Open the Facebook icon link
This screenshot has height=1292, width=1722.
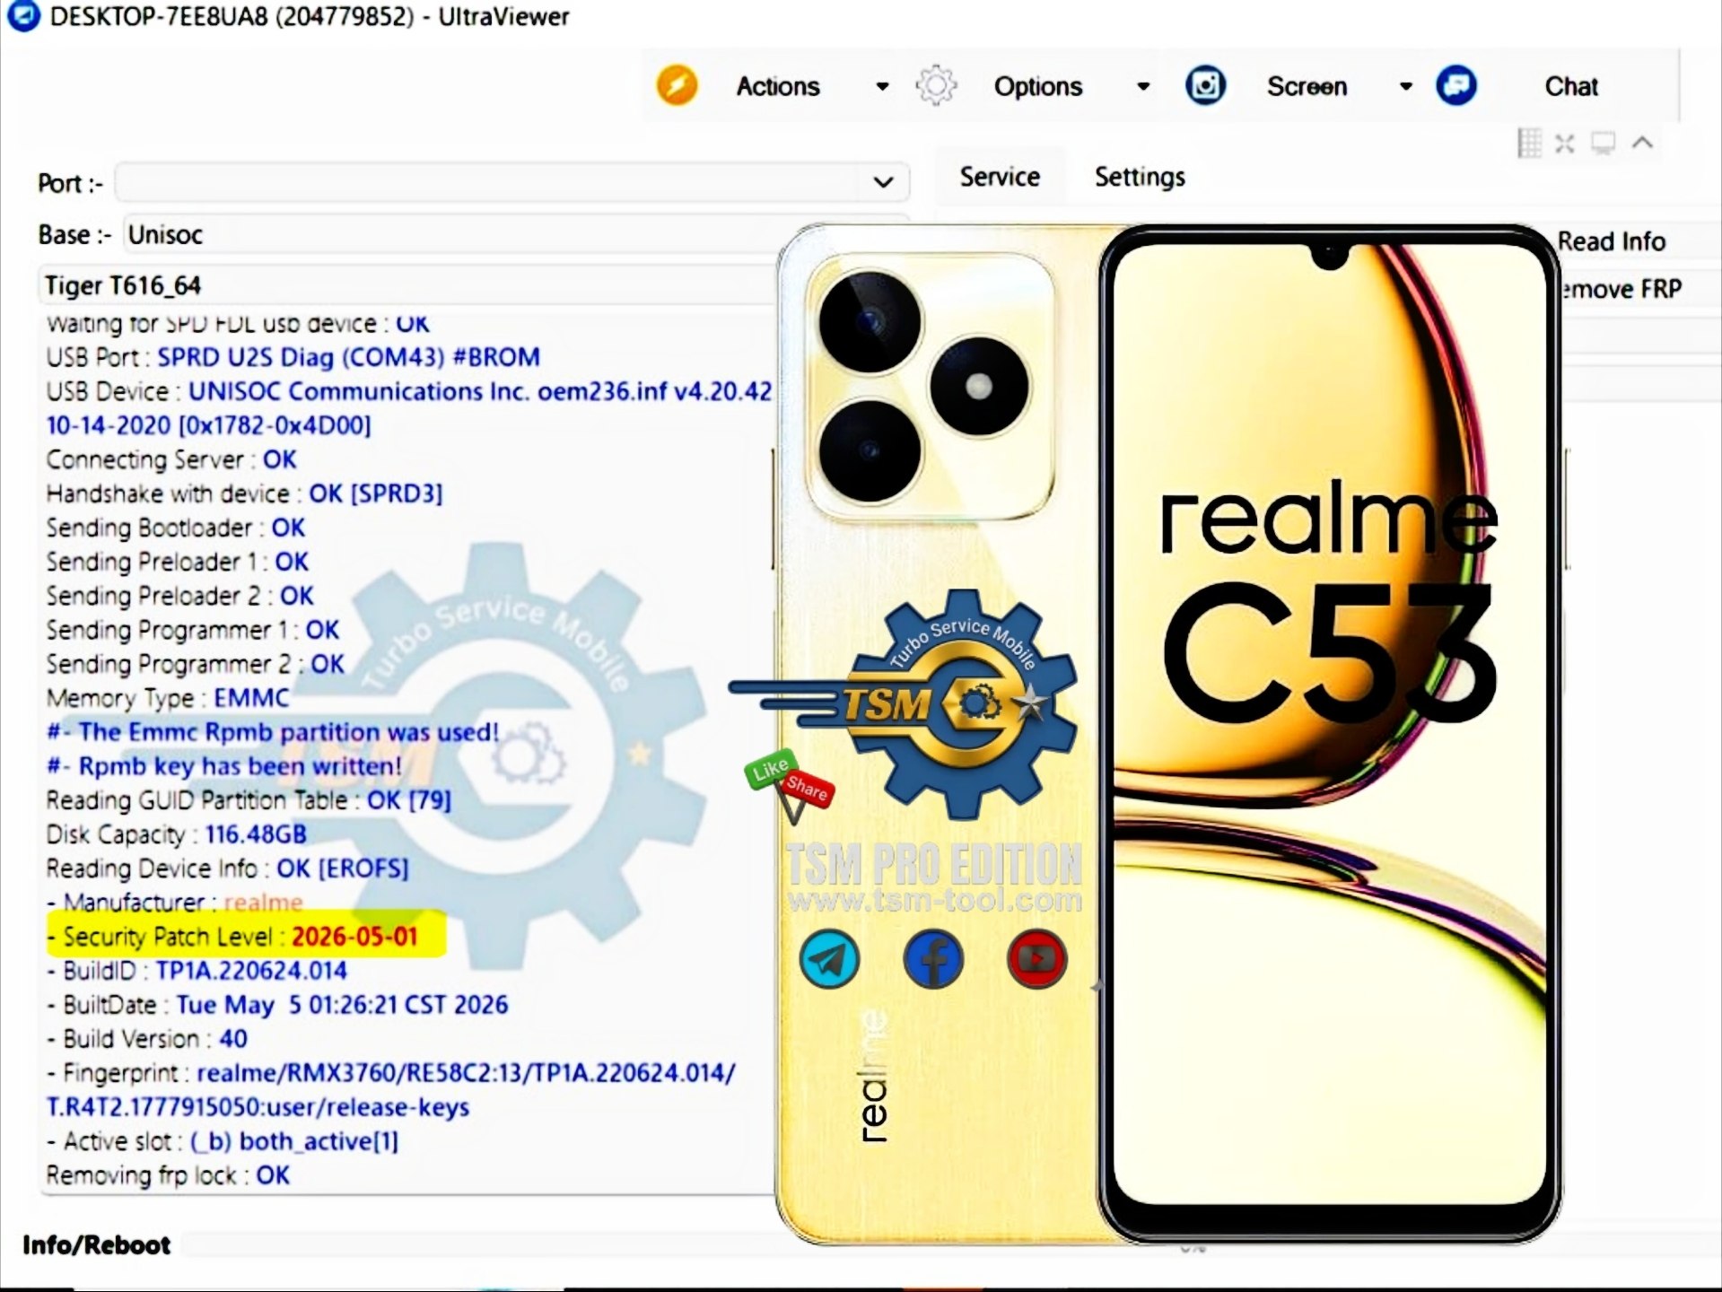933,959
